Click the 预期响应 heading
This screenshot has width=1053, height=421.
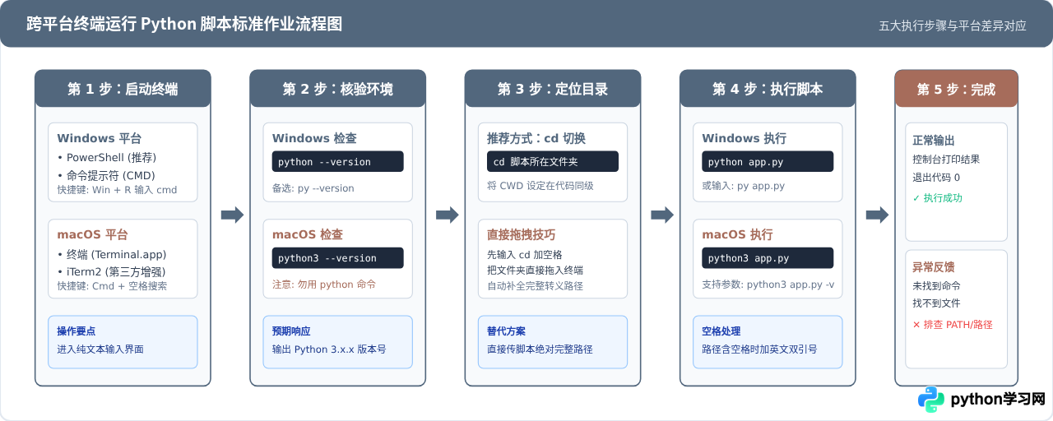point(292,331)
